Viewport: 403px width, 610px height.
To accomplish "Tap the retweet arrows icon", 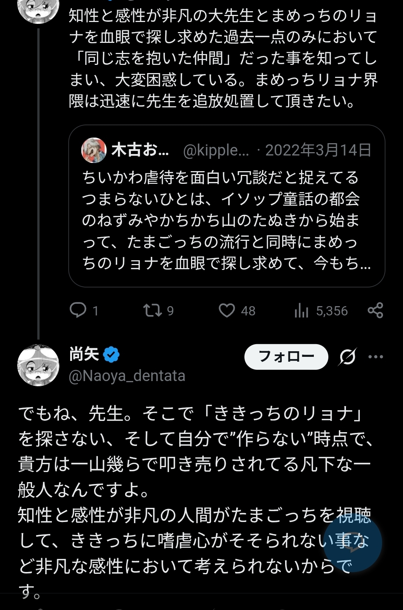I will [x=153, y=310].
